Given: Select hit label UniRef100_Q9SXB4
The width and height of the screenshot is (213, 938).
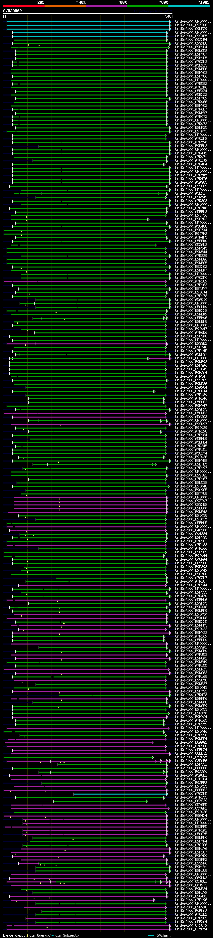Looking at the screenshot, I should coord(191,40).
